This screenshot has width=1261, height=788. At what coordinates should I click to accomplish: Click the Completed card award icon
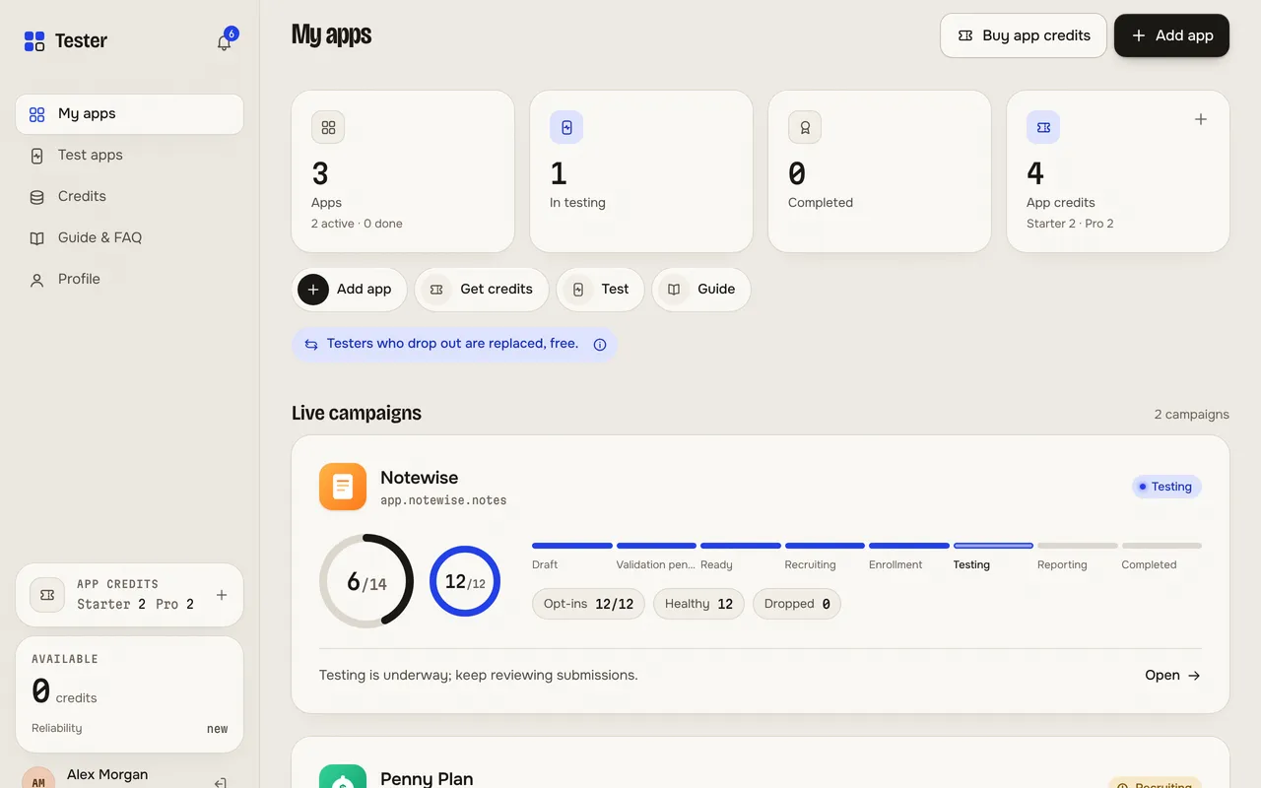(x=805, y=127)
